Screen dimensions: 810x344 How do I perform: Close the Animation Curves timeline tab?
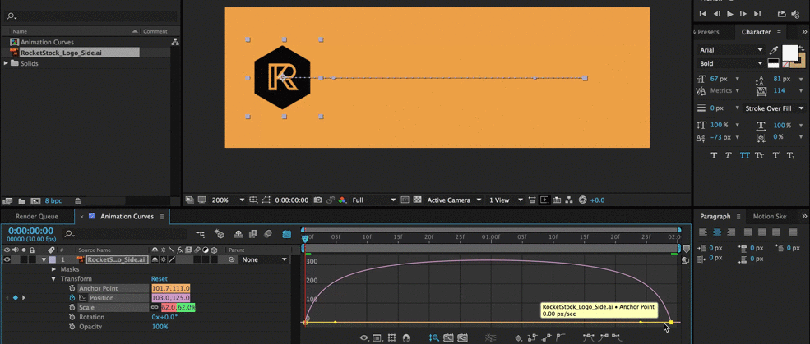click(81, 217)
